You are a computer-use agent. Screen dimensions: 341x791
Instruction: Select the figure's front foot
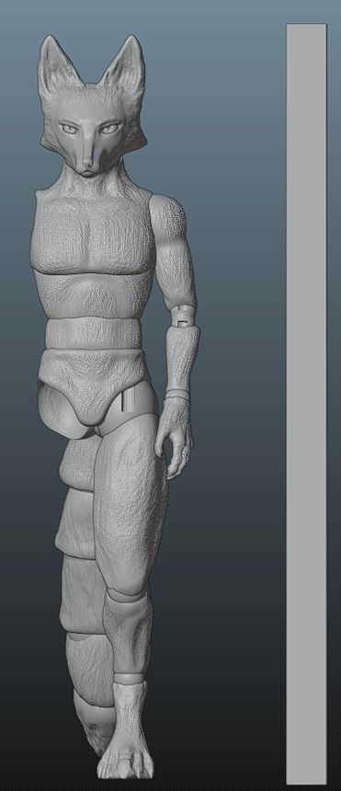pos(125,730)
